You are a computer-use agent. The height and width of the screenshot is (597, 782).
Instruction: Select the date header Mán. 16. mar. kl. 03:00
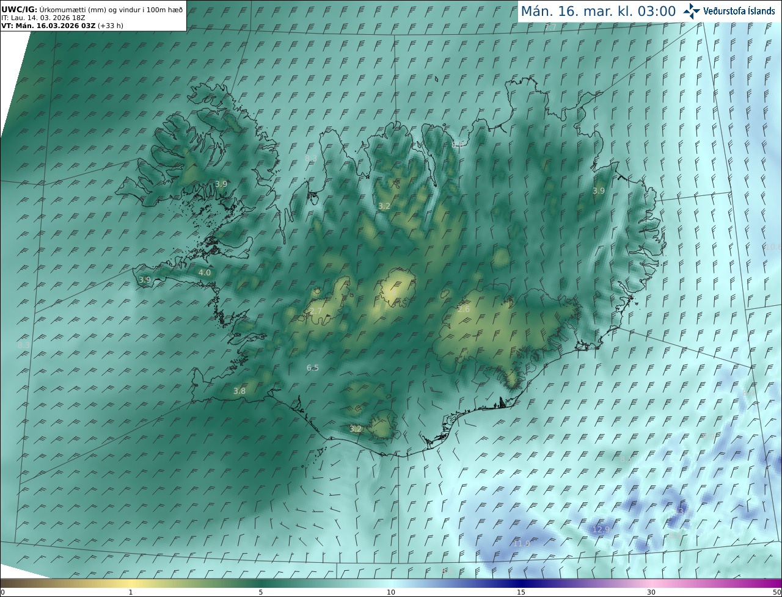coord(598,11)
